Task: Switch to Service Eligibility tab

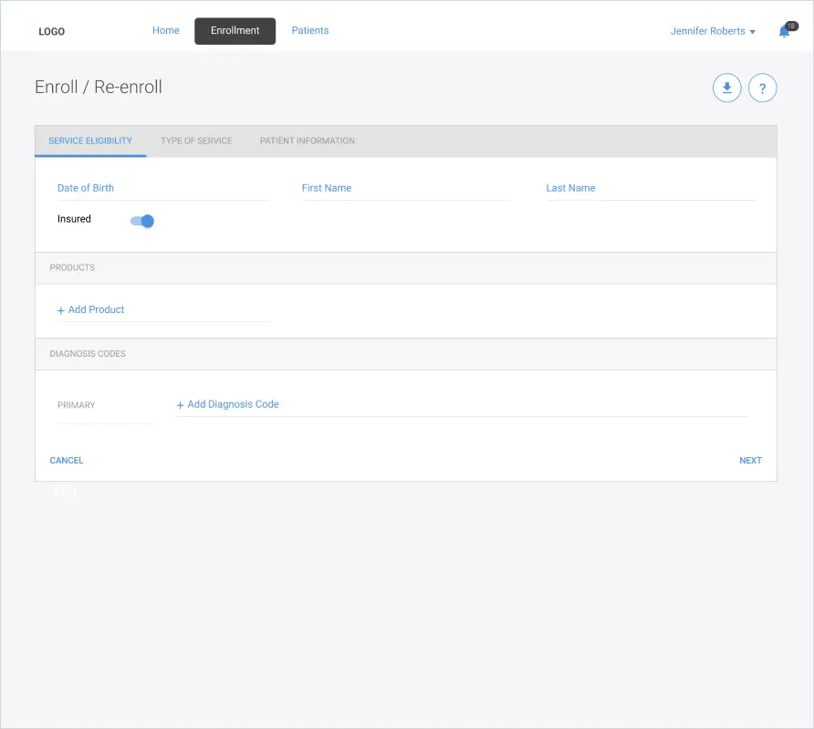Action: click(x=90, y=141)
